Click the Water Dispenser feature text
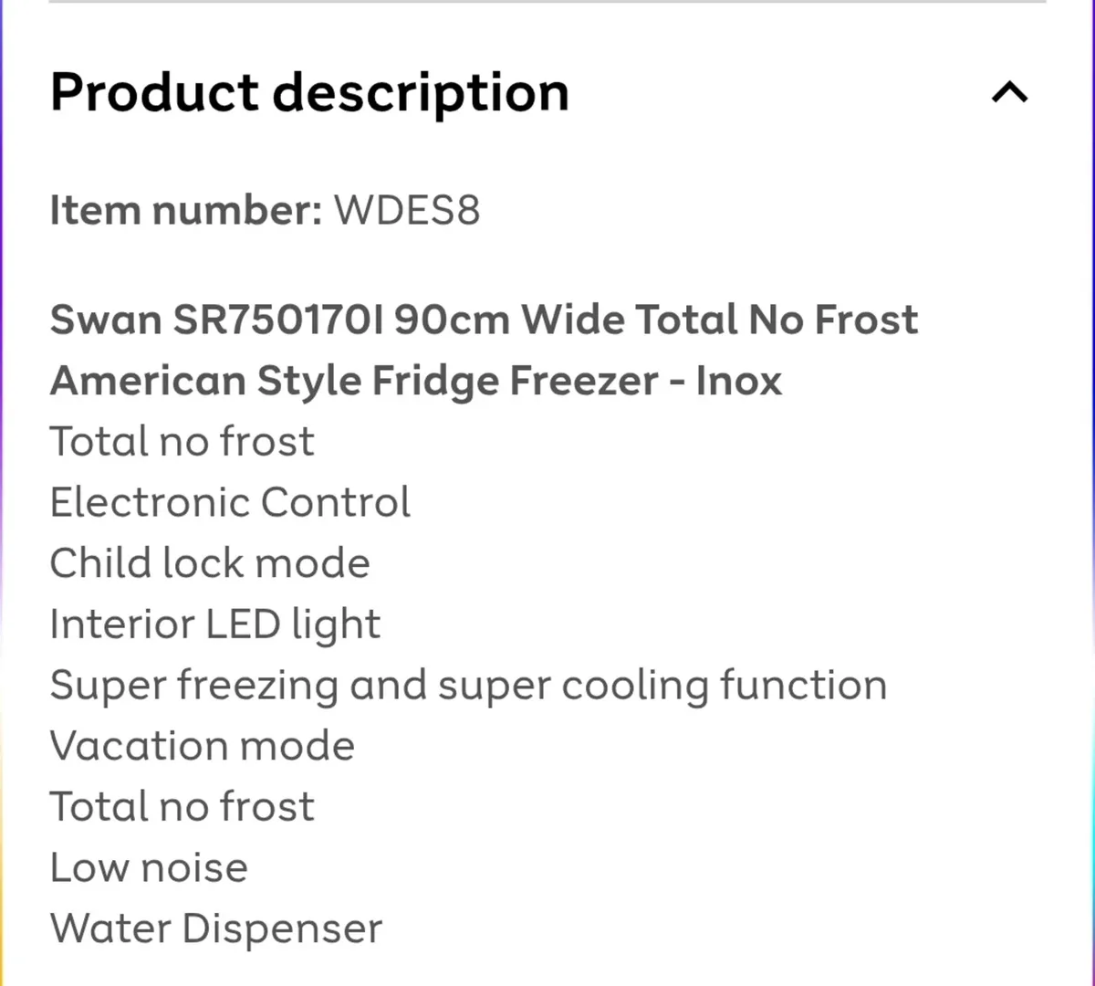Image resolution: width=1095 pixels, height=986 pixels. coord(216,929)
